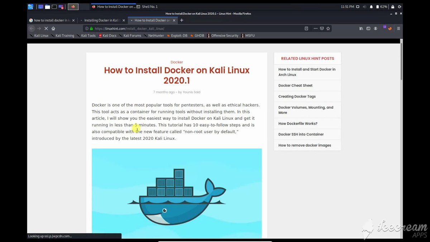
Task: Bookmark this page with the star
Action: click(x=328, y=28)
